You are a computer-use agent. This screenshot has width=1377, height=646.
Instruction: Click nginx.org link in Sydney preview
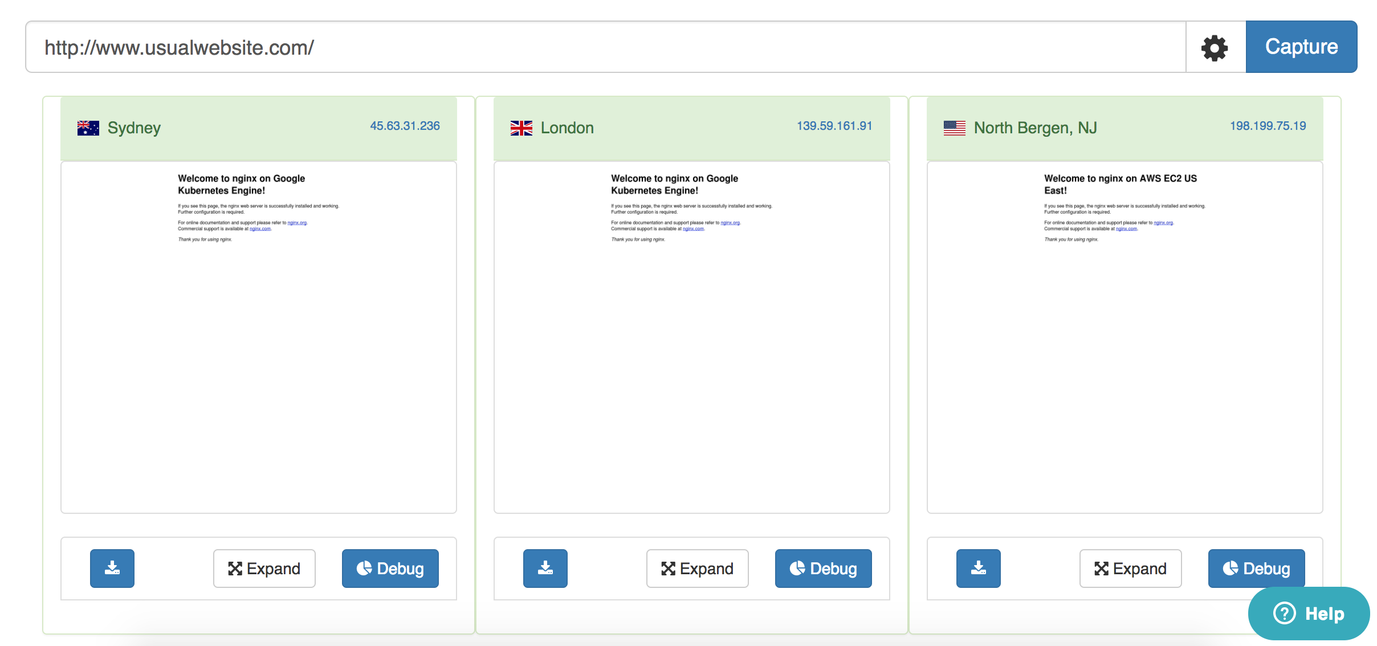[x=297, y=223]
